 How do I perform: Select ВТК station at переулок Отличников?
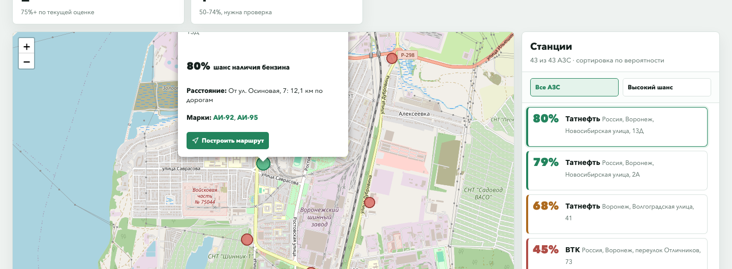coord(617,254)
